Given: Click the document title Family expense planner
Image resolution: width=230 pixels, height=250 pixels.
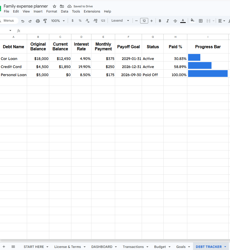Looking at the screenshot, I should (x=26, y=6).
